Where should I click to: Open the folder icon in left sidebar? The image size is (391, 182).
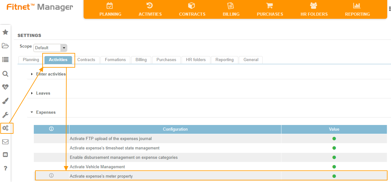5,46
